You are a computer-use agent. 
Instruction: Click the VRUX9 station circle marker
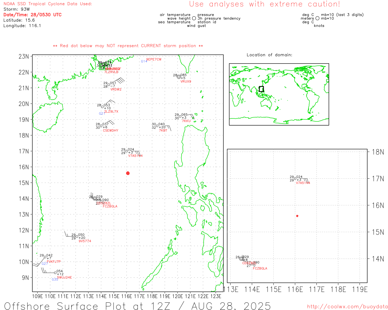click(179, 77)
